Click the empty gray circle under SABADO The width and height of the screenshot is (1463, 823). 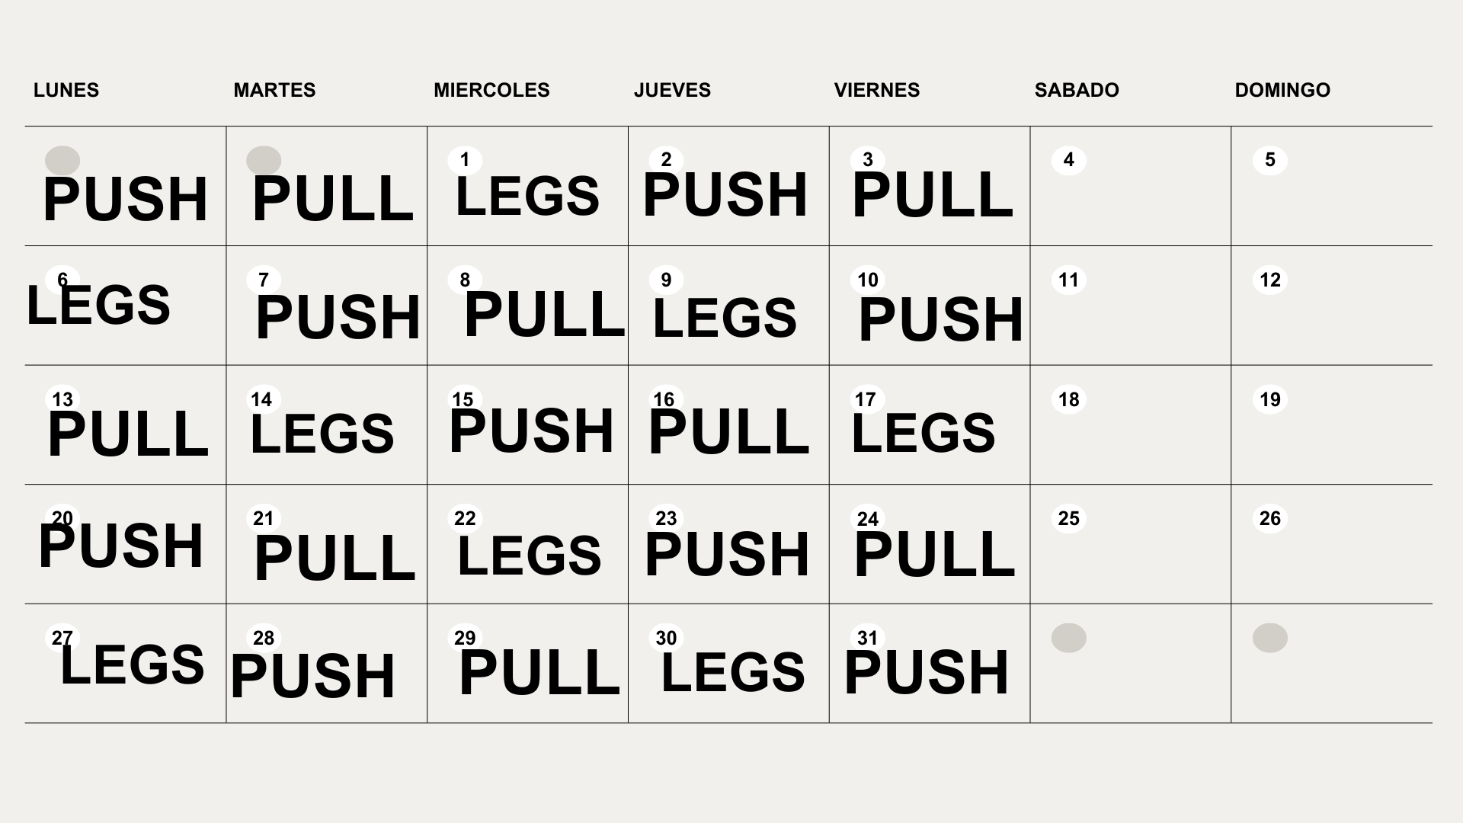(1069, 638)
